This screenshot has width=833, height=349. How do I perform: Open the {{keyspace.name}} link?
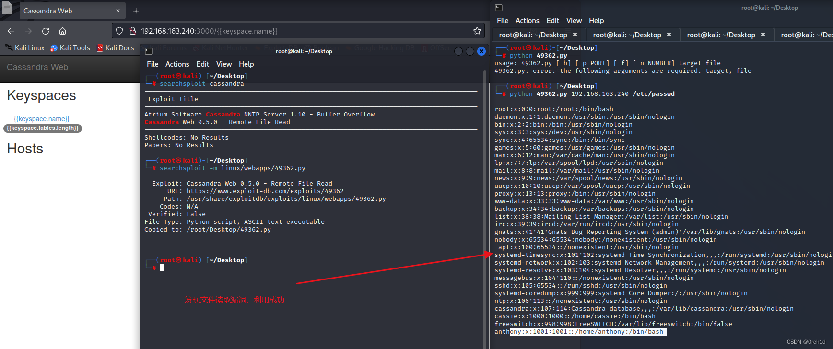pyautogui.click(x=42, y=119)
